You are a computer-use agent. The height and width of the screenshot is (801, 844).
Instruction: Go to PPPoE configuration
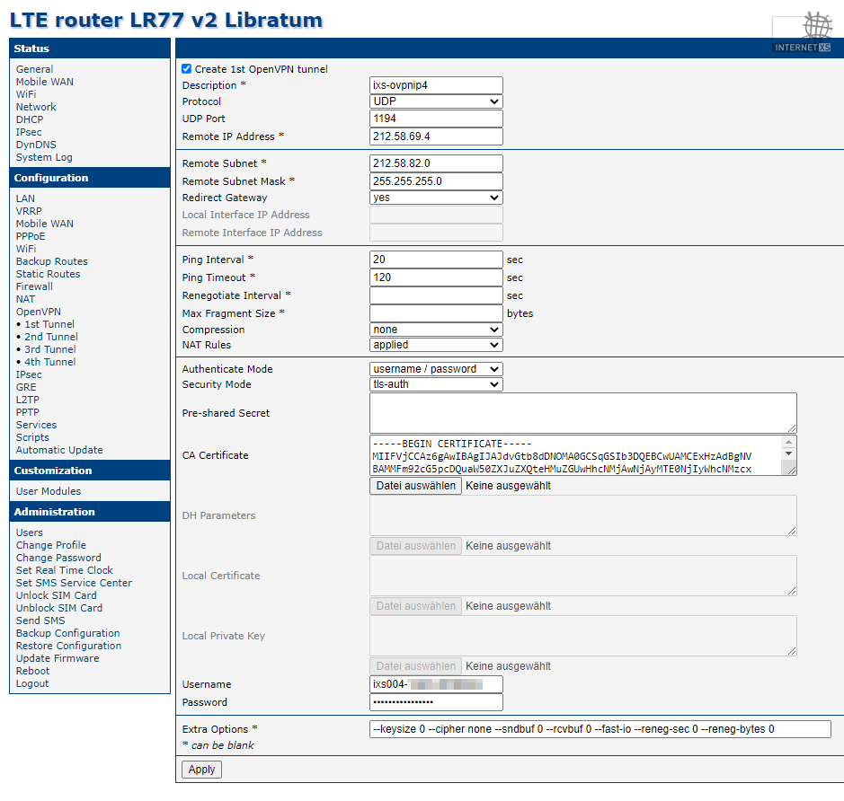pos(31,236)
